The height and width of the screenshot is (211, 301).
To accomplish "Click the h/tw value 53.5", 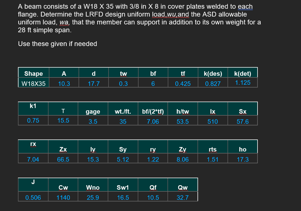I will (183, 121).
